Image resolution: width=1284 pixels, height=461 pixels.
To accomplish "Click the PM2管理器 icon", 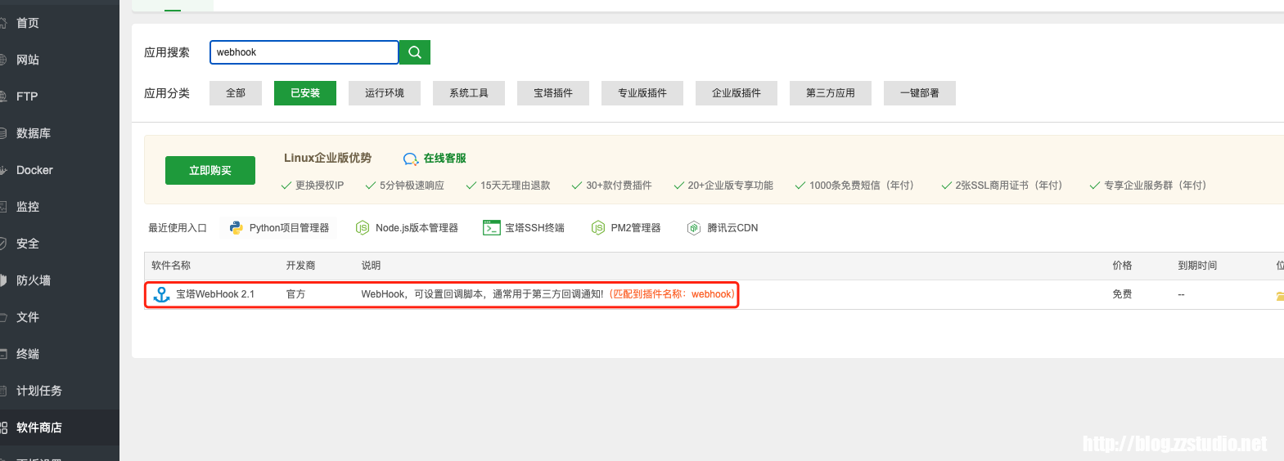I will [x=598, y=228].
